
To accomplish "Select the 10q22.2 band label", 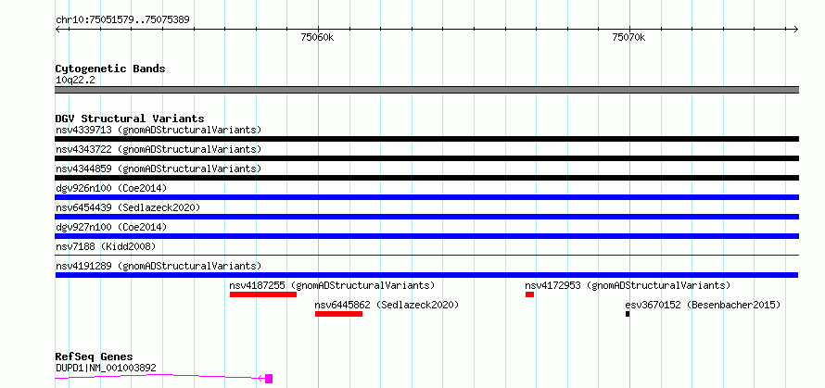I will (x=75, y=80).
